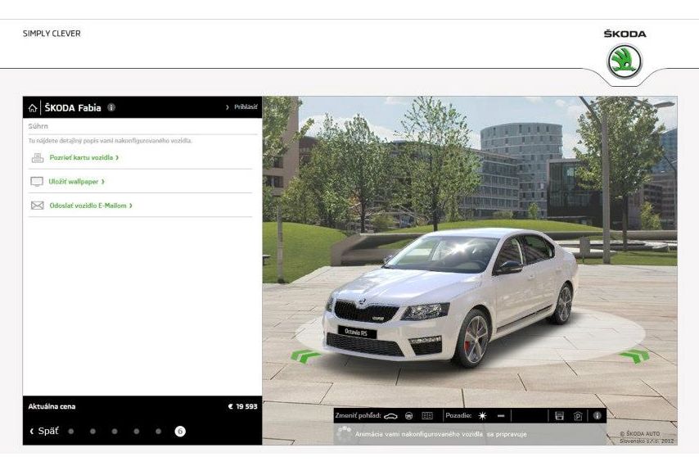This screenshot has height=466, width=699.
Task: Select the daytime sun background
Action: (x=482, y=416)
